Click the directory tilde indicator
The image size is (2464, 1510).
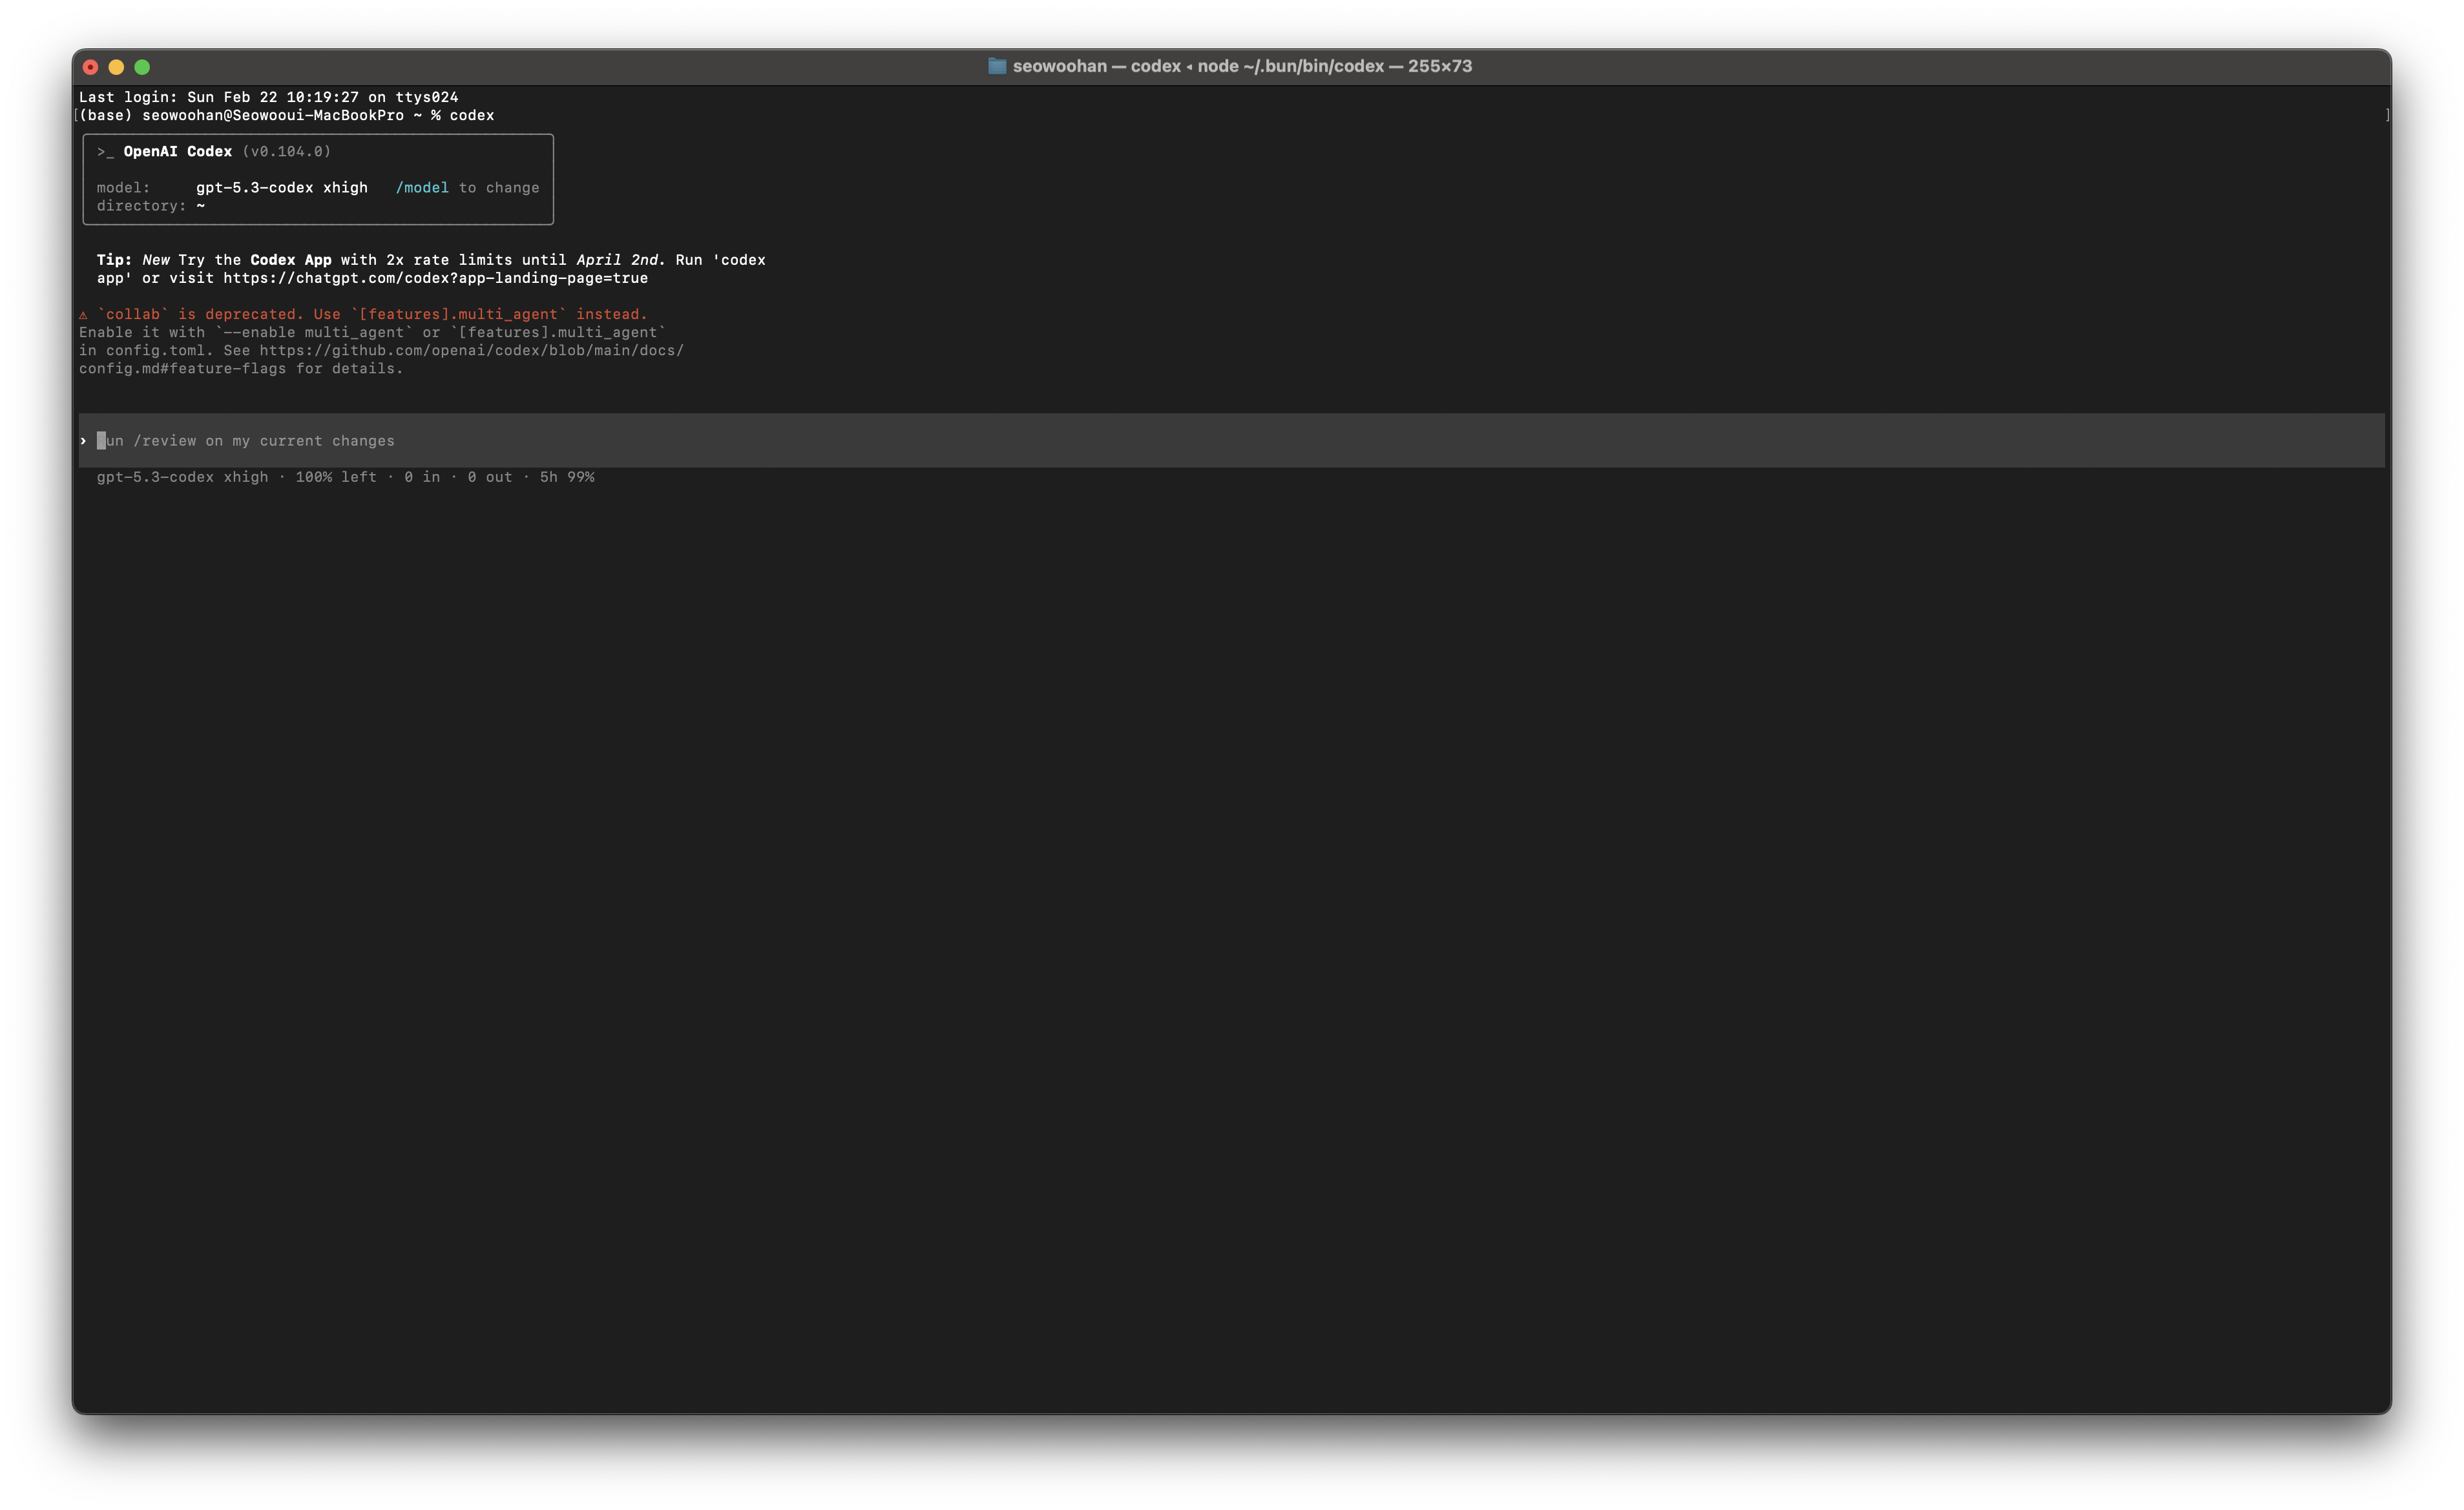(x=202, y=206)
